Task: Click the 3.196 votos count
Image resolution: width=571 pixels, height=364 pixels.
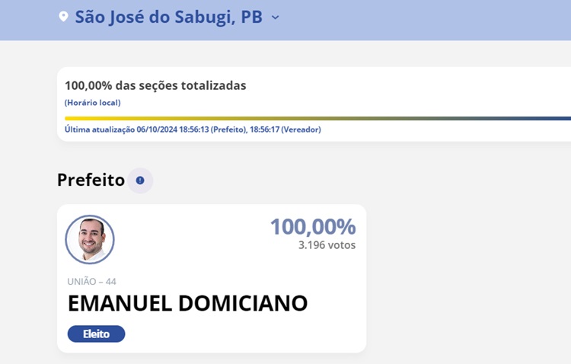Action: pos(327,245)
